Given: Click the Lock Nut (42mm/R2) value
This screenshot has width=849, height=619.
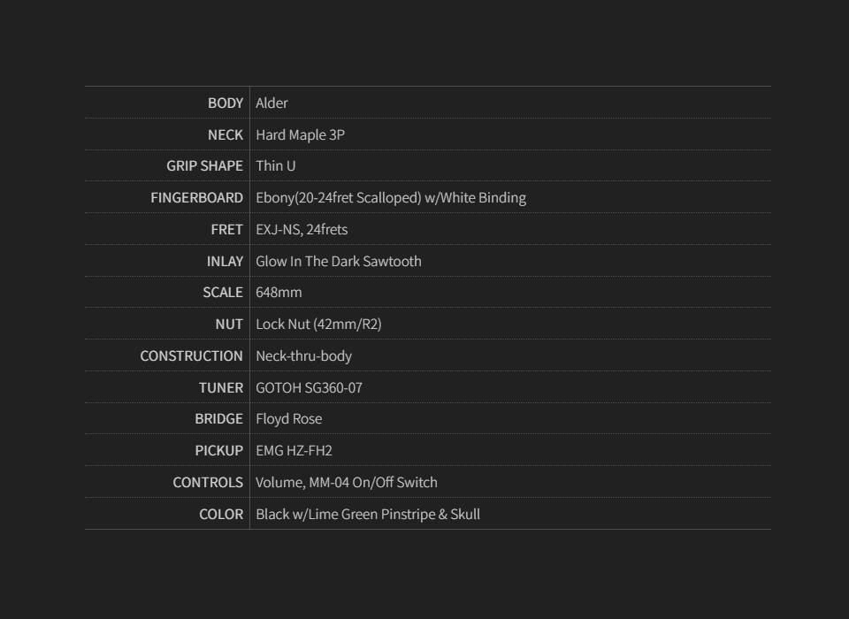Looking at the screenshot, I should (x=318, y=324).
